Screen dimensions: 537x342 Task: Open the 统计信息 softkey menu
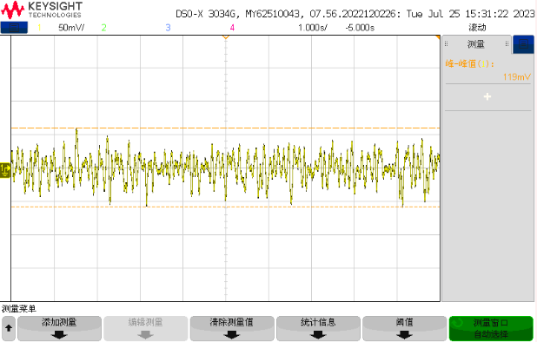(318, 328)
